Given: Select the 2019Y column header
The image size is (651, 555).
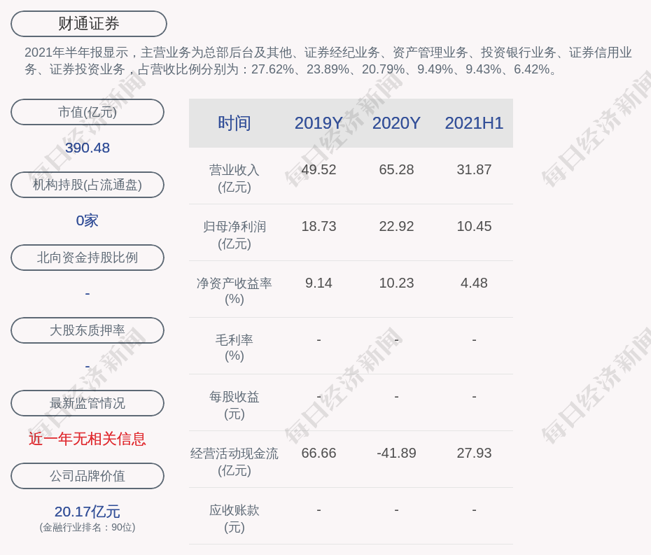Looking at the screenshot, I should click(318, 123).
